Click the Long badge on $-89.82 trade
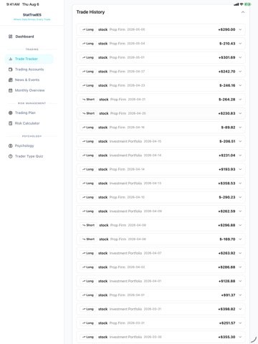258x344 pixels. click(x=88, y=128)
